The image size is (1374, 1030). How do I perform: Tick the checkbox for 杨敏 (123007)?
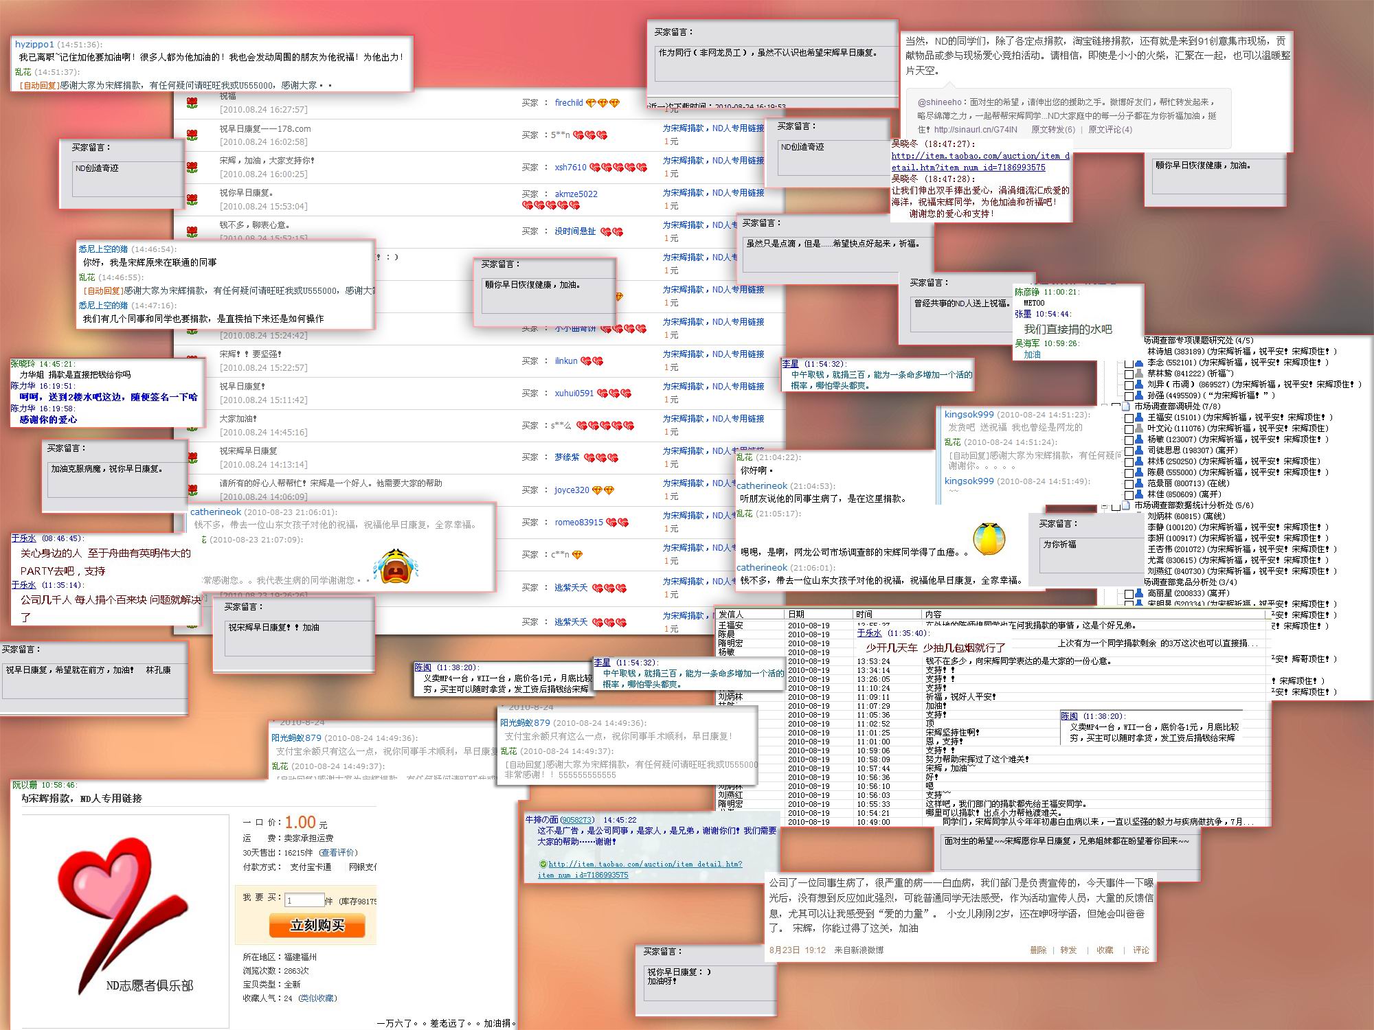click(1129, 439)
